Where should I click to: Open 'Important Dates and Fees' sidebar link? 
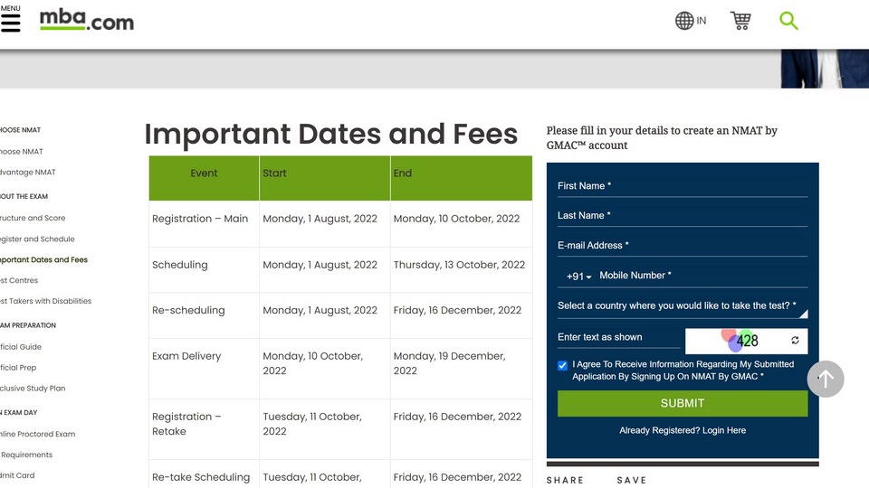43,259
